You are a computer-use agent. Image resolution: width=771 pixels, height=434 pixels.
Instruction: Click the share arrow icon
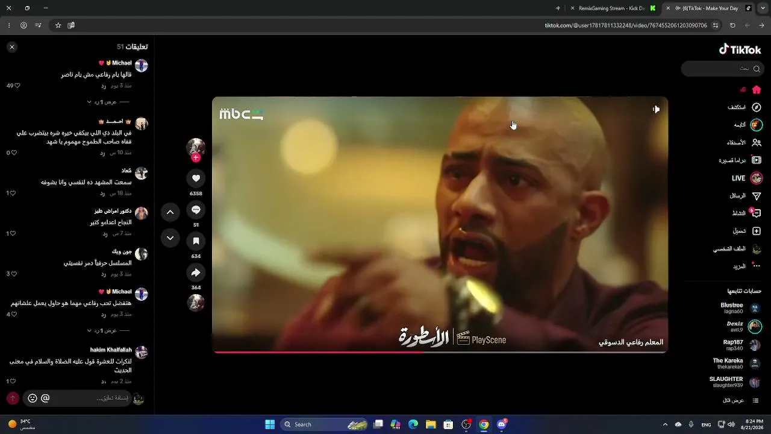(196, 272)
